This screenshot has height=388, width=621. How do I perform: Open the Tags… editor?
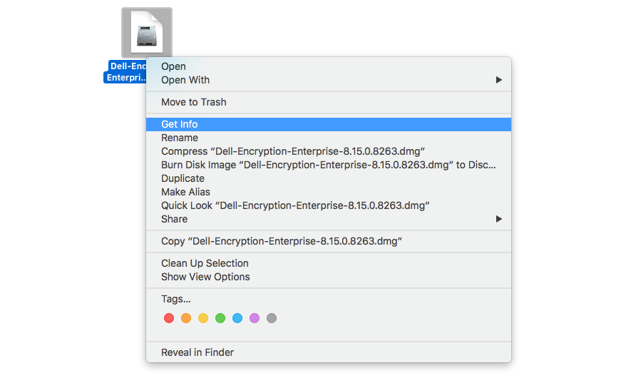(x=176, y=299)
